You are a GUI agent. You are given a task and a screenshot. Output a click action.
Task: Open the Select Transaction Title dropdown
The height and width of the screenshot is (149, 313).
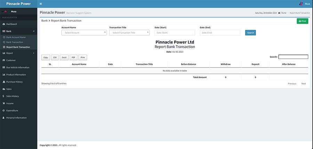129,33
